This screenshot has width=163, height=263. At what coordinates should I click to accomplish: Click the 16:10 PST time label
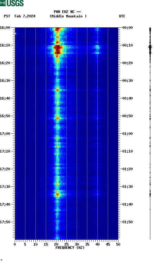click(x=5, y=45)
